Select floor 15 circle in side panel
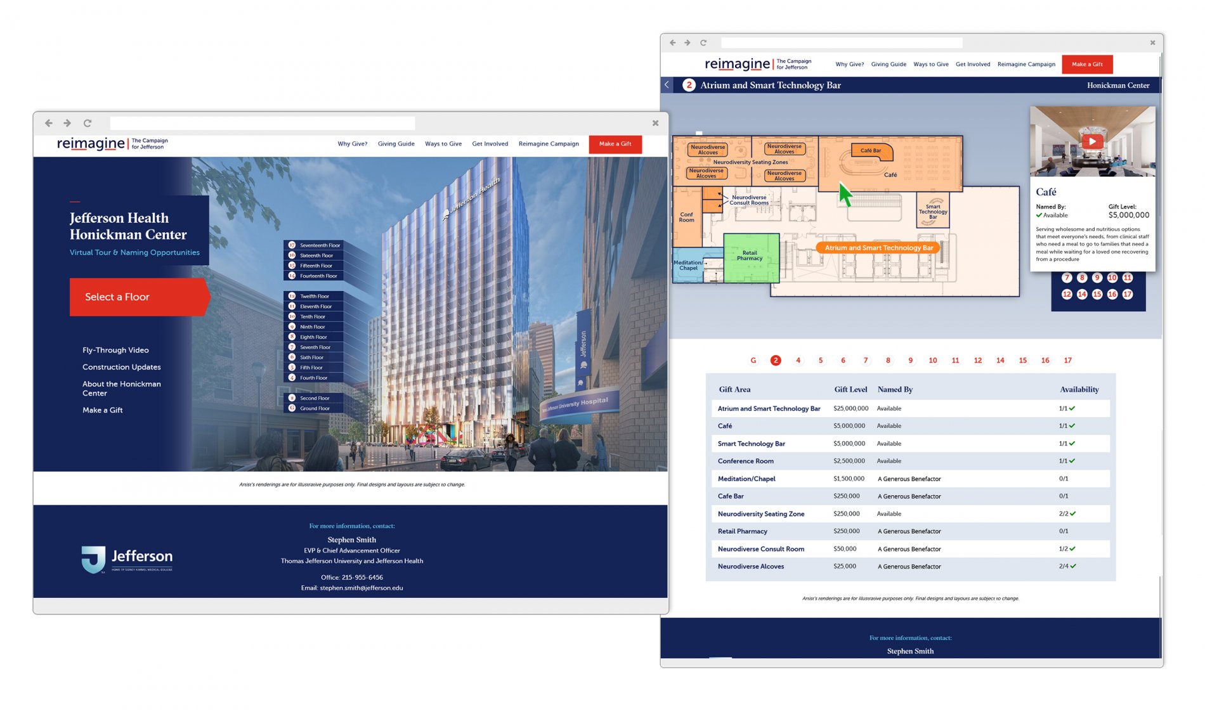 [x=1097, y=294]
